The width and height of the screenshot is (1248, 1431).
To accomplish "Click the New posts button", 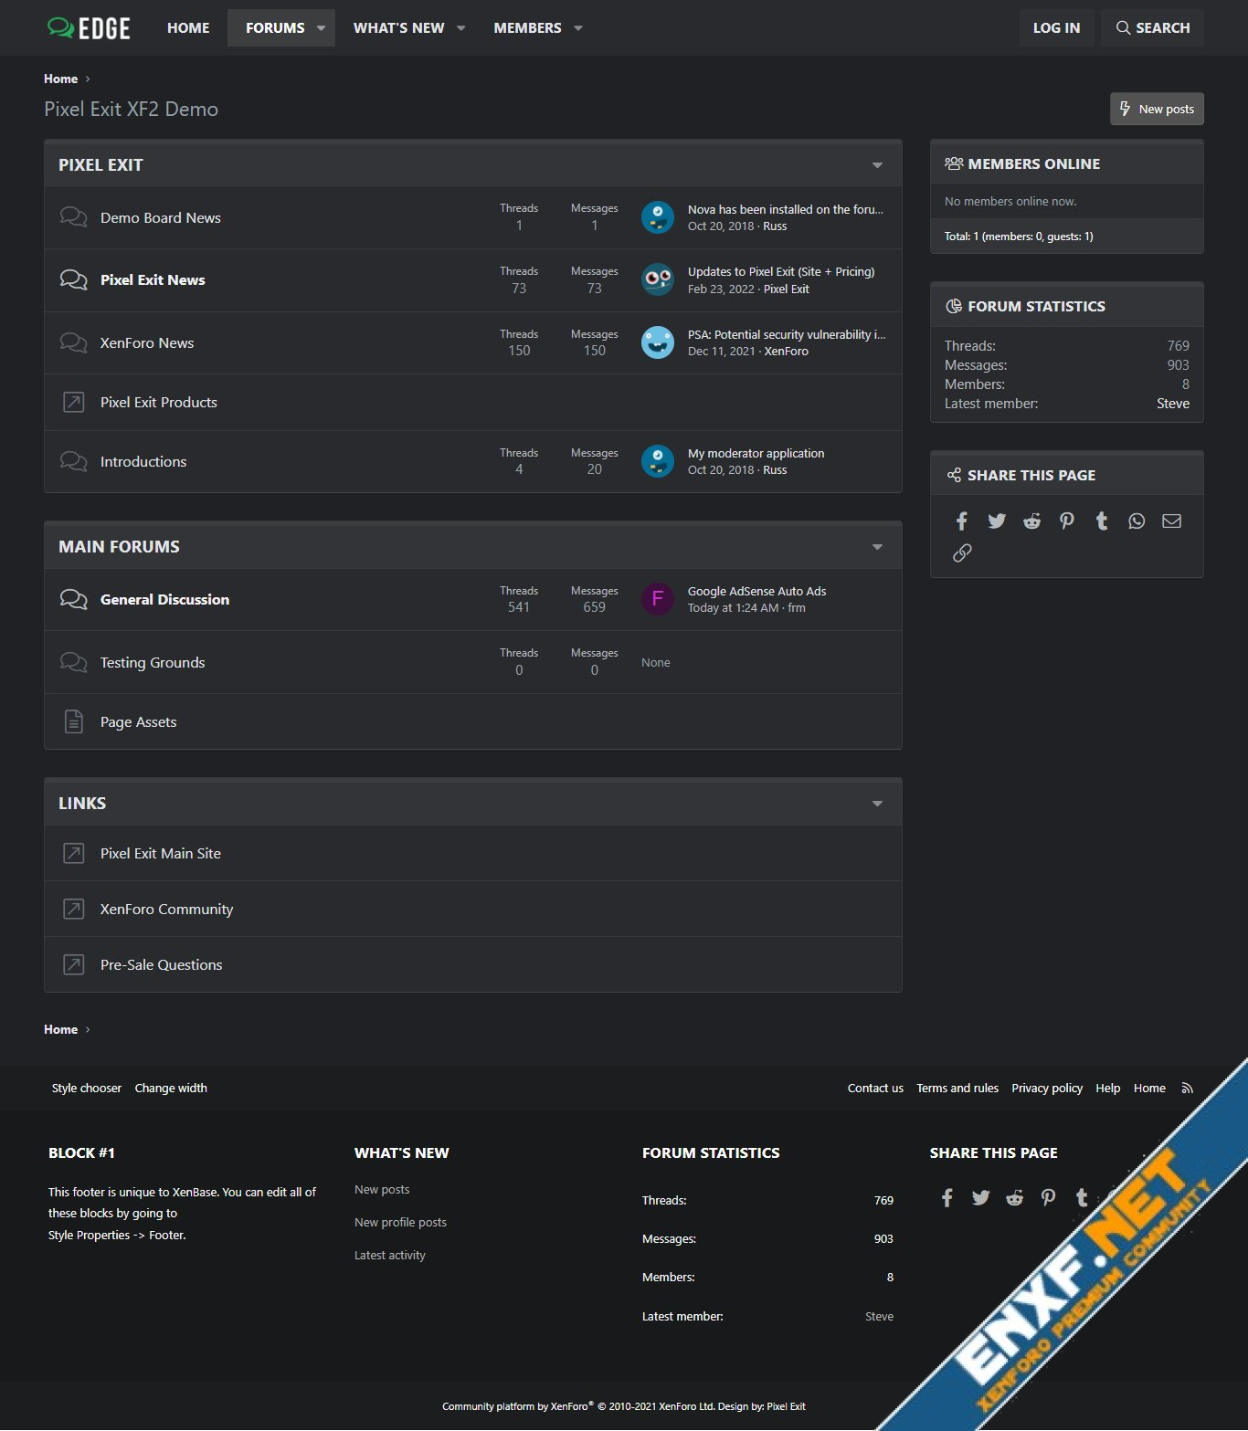I will (x=1157, y=109).
